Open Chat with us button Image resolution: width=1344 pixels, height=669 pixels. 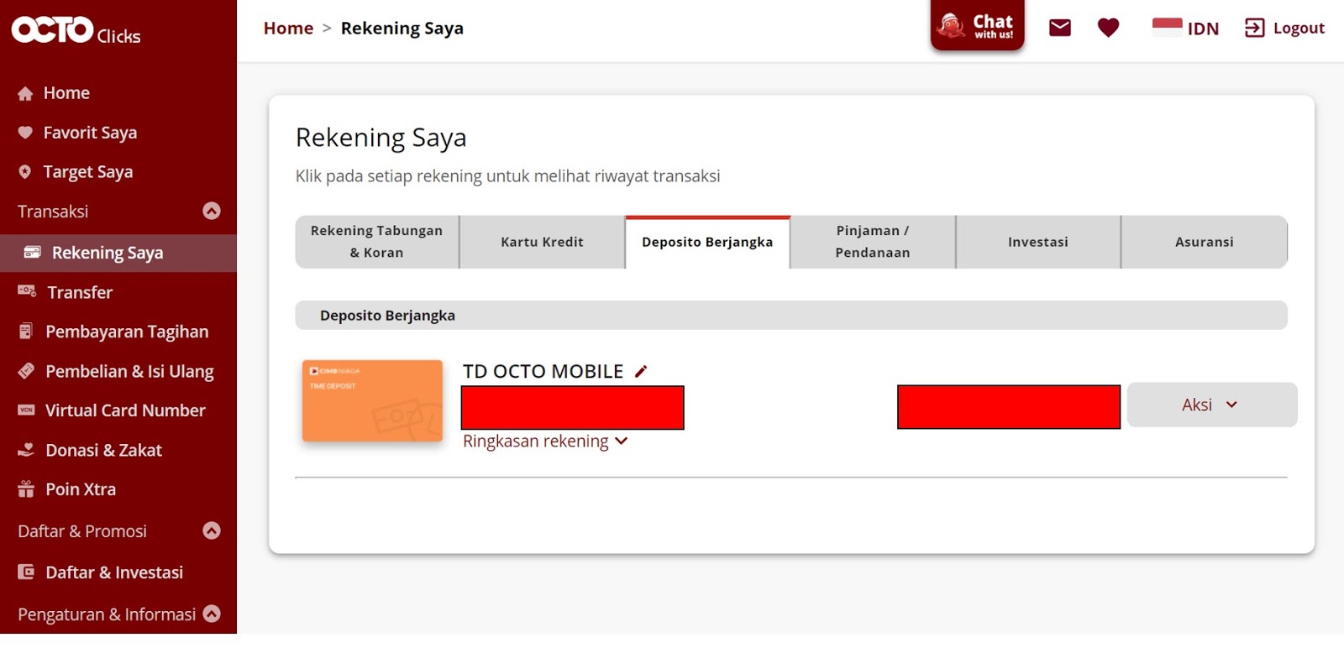977,26
